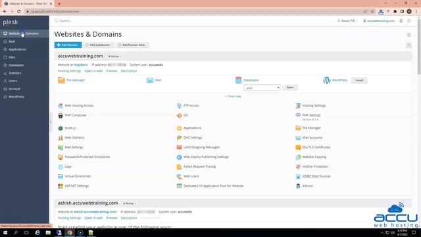Viewport: 421px width, 237px height.
Task: Select Websites & Domains in sidebar
Action: click(24, 34)
